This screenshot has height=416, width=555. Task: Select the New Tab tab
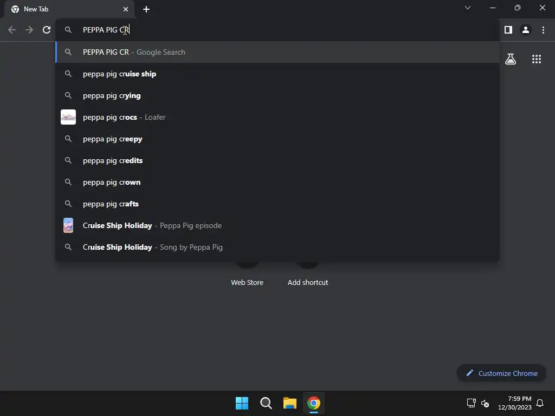click(x=69, y=9)
